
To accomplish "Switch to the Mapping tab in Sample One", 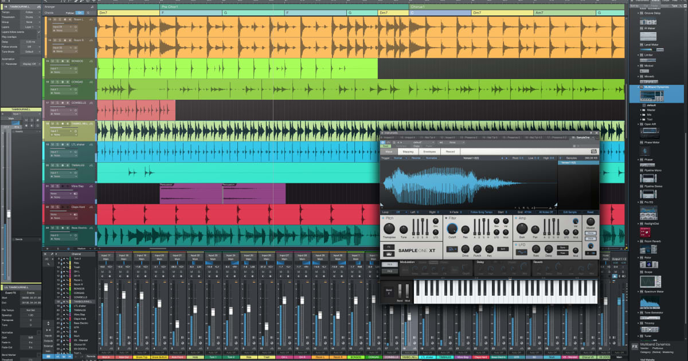I will [x=409, y=152].
